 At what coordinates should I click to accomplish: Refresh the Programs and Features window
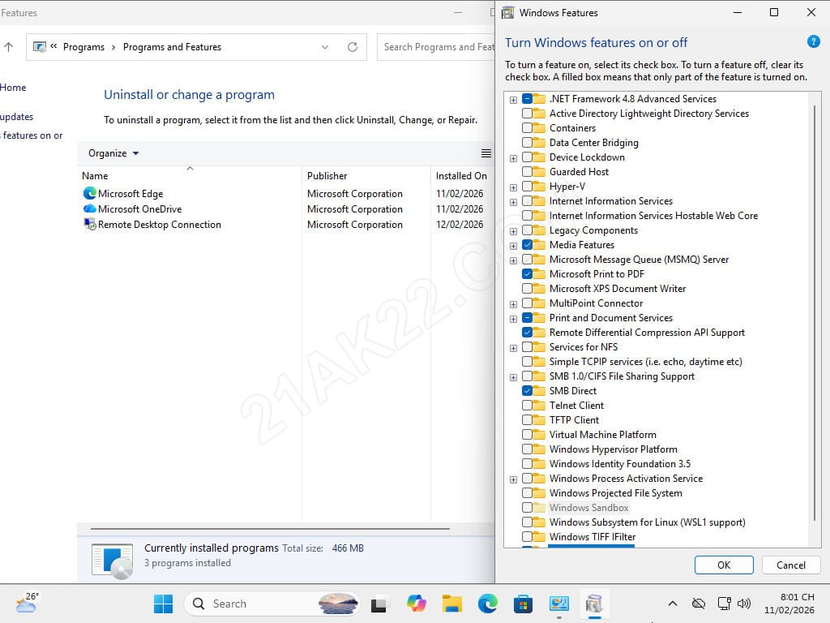click(353, 46)
